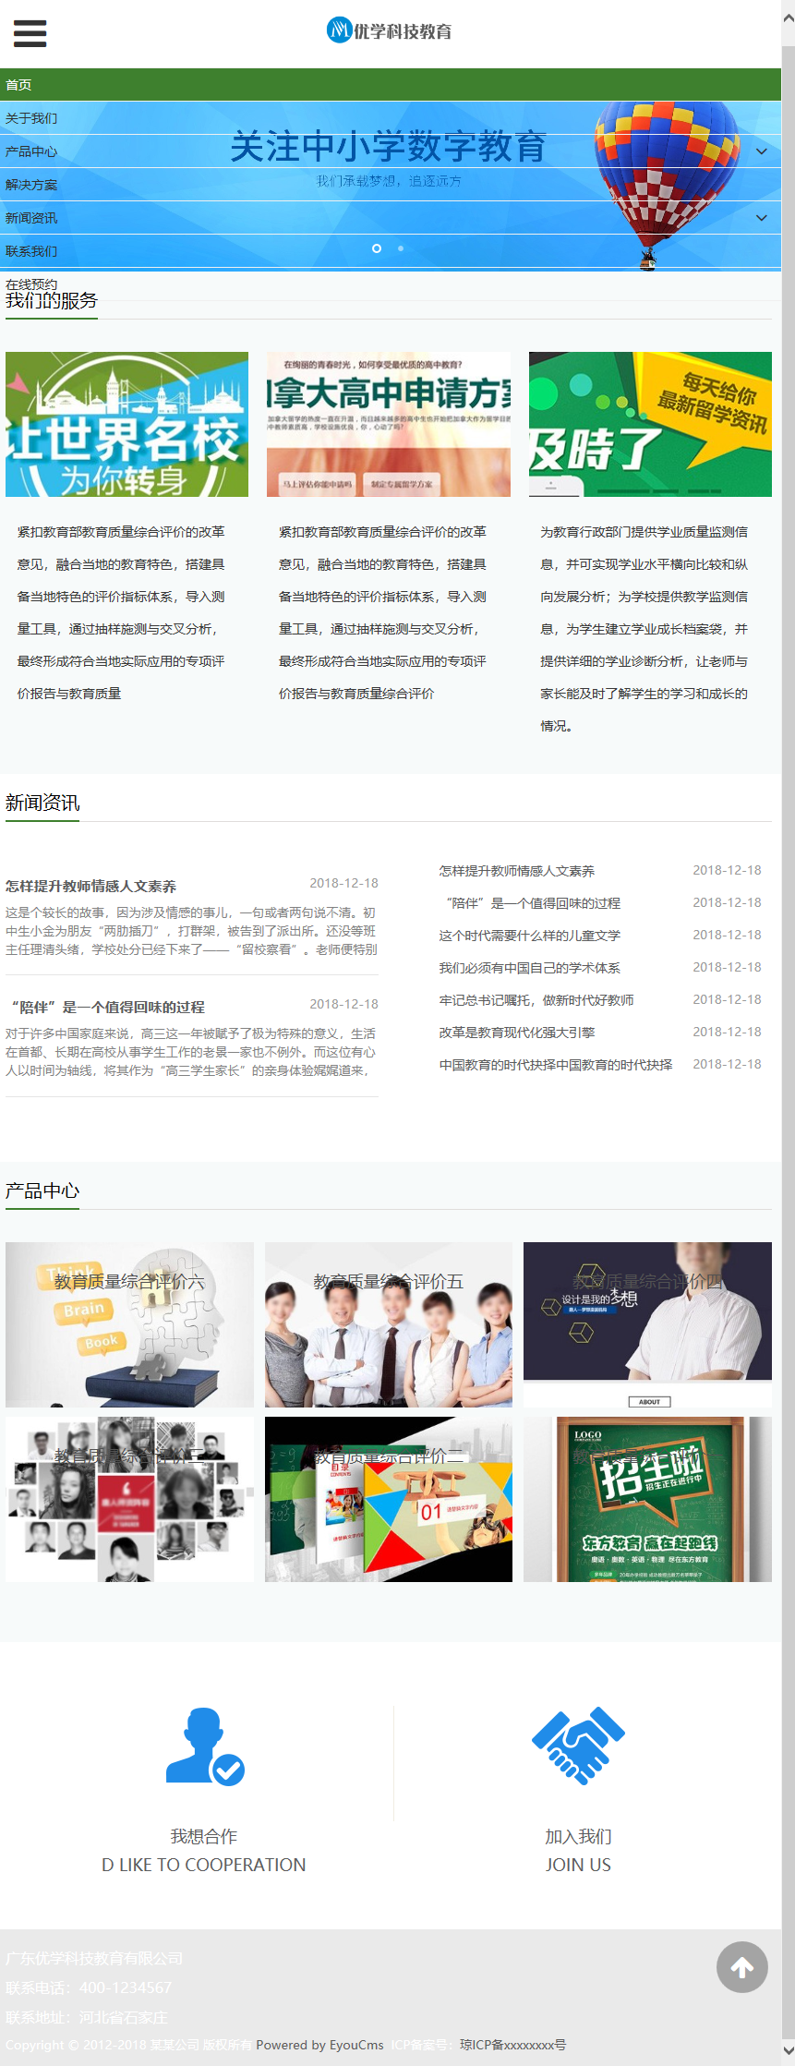
Task: Click the 我想合作 text link
Action: point(204,1837)
